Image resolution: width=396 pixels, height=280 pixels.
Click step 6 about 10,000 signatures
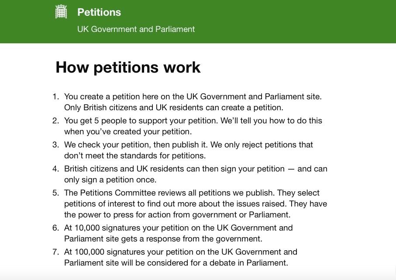pos(178,233)
